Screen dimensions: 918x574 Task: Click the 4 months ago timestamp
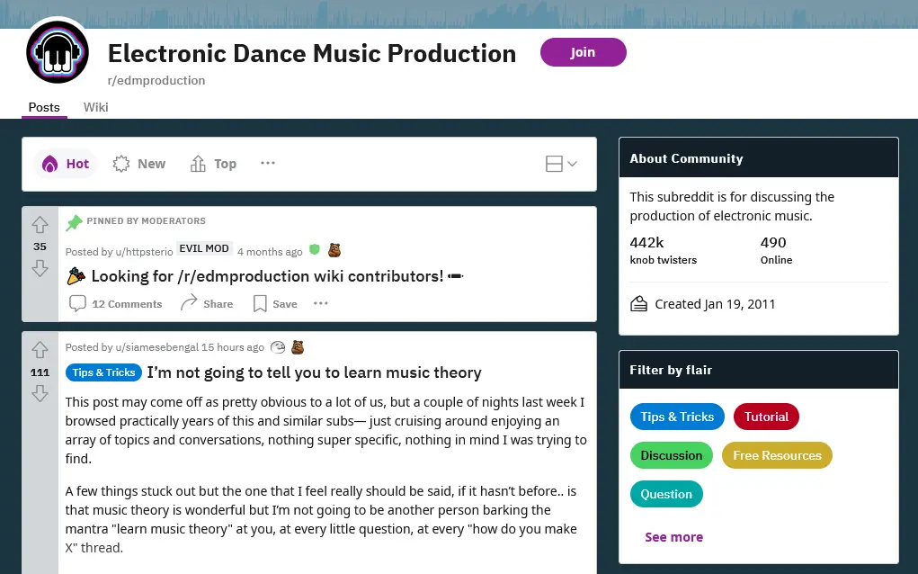pyautogui.click(x=270, y=252)
